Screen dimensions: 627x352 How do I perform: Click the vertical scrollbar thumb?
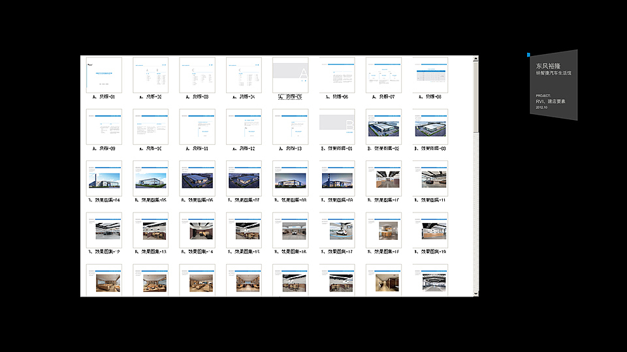click(x=476, y=97)
